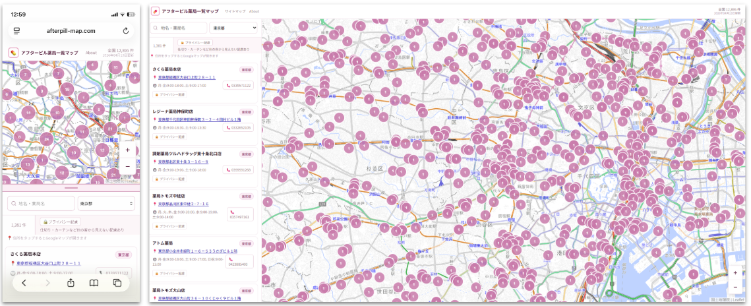Zoom out on the mobile map
The height and width of the screenshot is (306, 751).
click(127, 166)
